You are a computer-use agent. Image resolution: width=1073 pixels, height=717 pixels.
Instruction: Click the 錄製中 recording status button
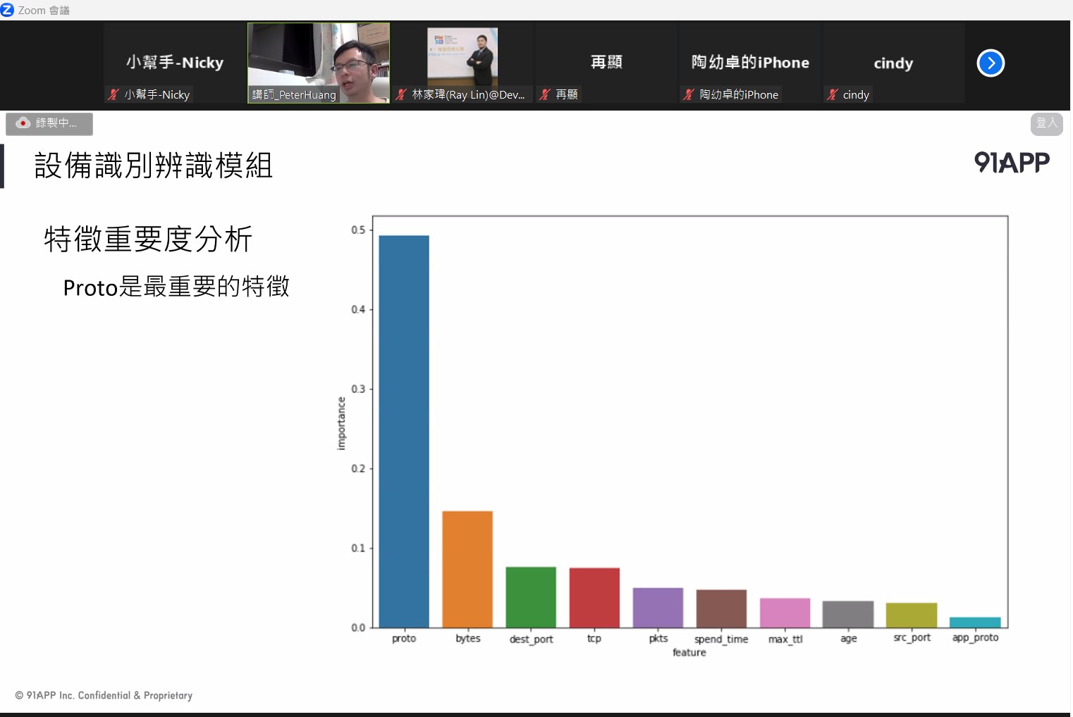click(x=49, y=123)
